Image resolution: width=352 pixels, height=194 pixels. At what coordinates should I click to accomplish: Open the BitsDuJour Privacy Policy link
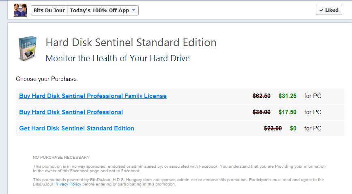[68, 184]
